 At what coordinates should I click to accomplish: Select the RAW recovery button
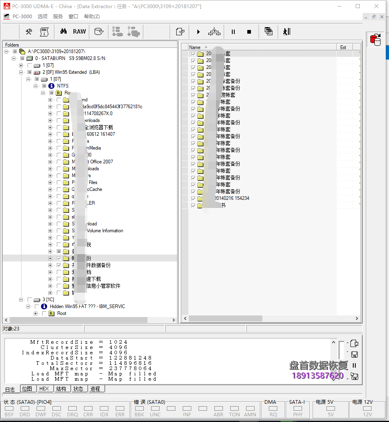[79, 32]
